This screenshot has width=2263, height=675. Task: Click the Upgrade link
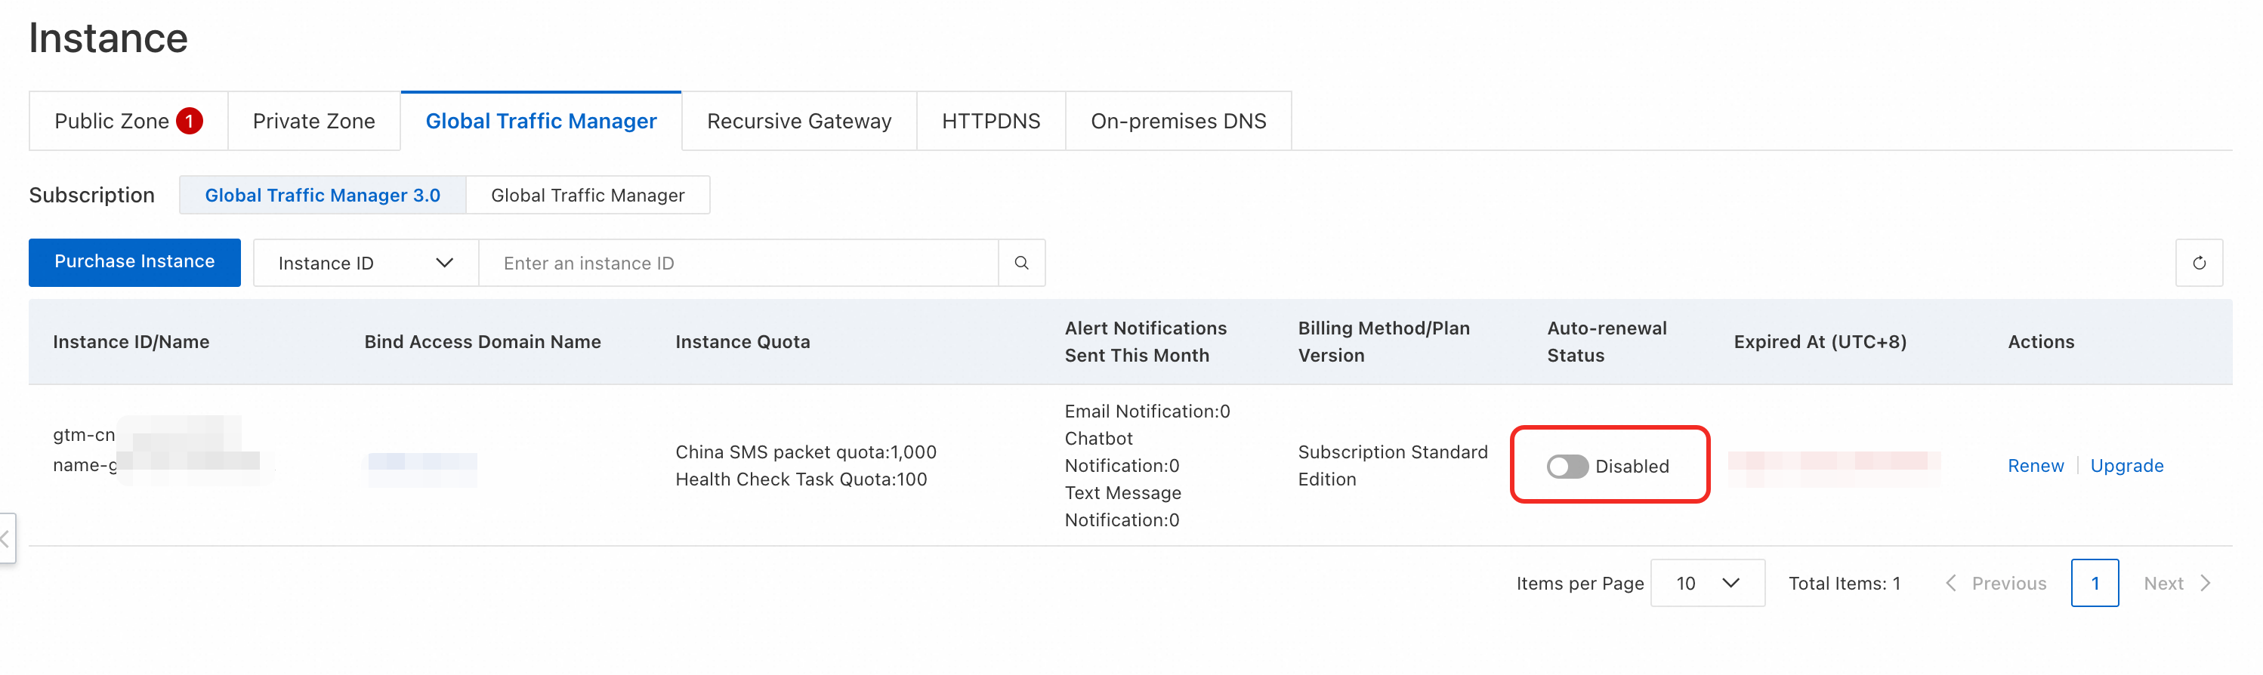pos(2126,466)
